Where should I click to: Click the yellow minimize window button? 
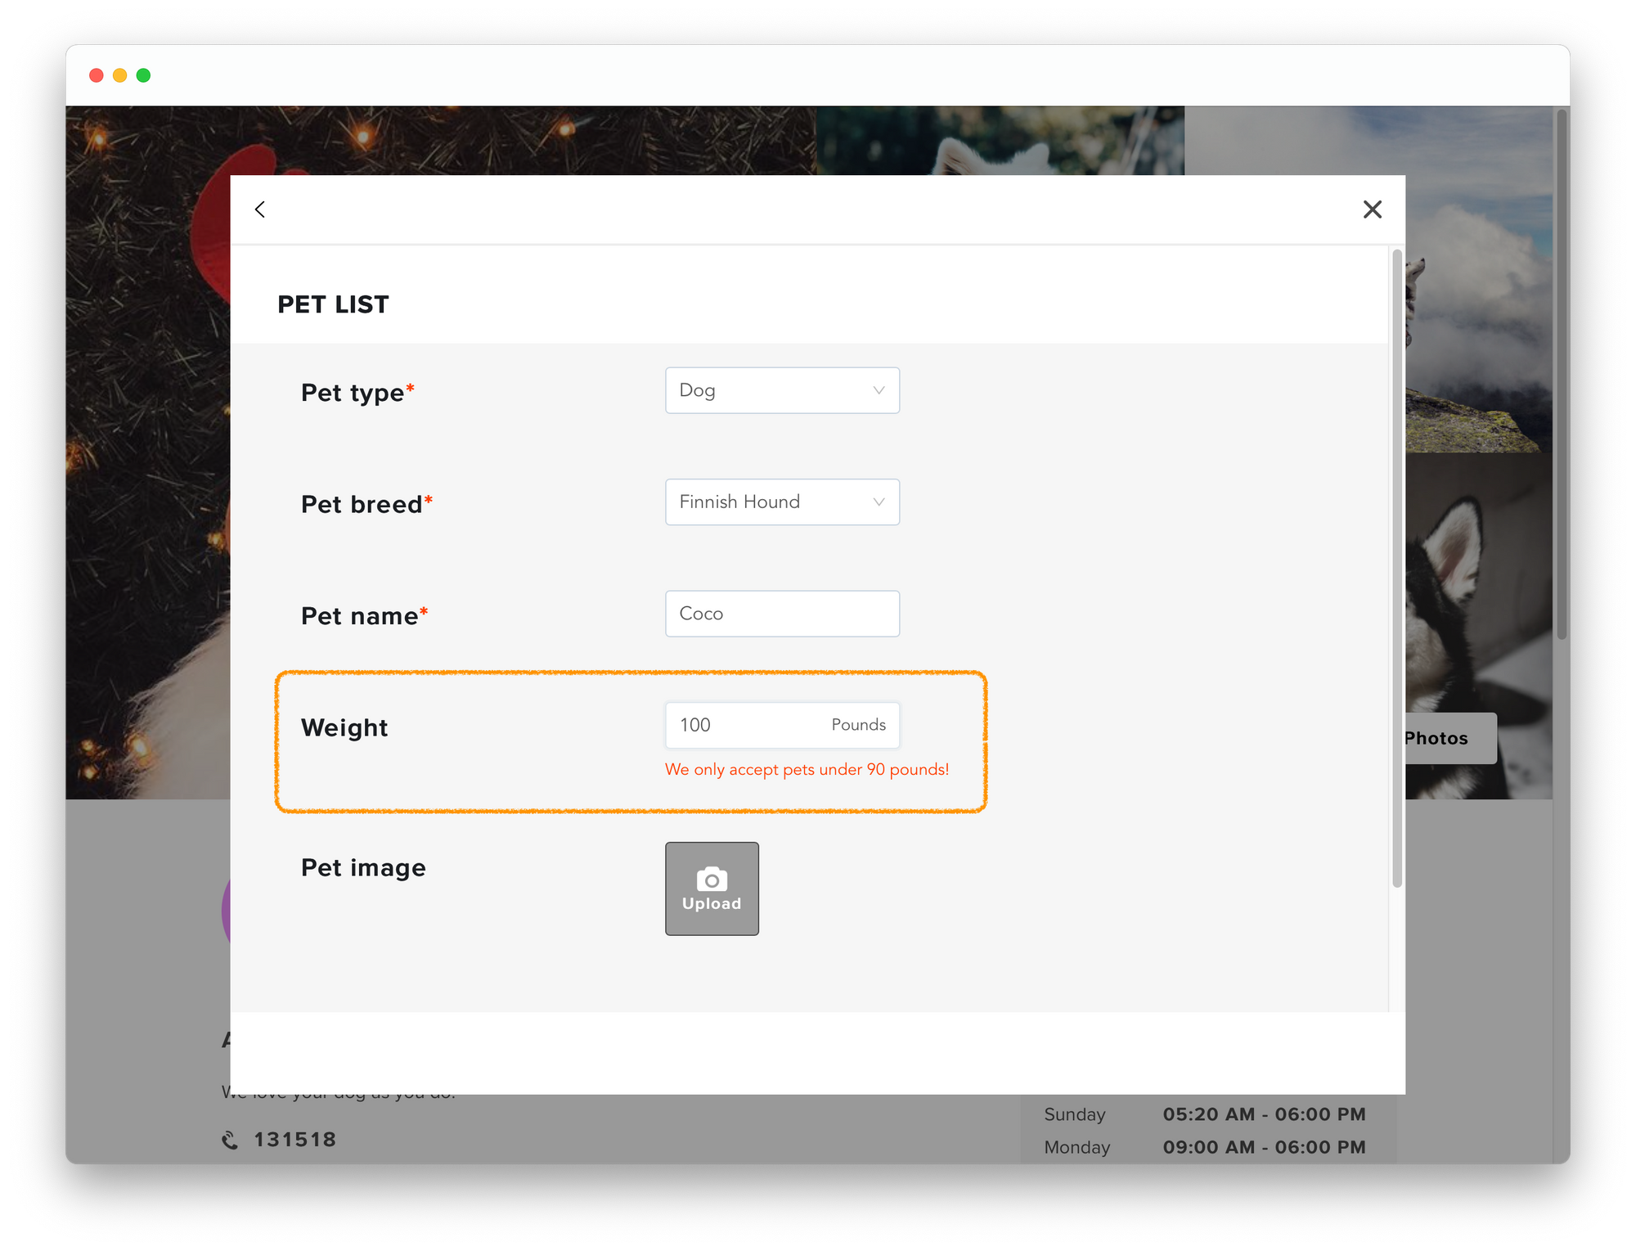120,75
